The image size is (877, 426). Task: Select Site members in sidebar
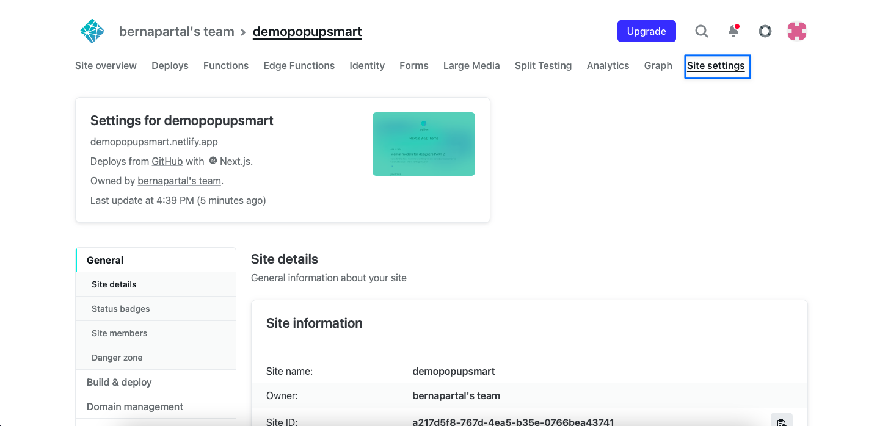[x=156, y=333]
